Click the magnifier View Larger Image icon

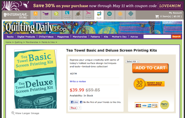tap(13, 113)
